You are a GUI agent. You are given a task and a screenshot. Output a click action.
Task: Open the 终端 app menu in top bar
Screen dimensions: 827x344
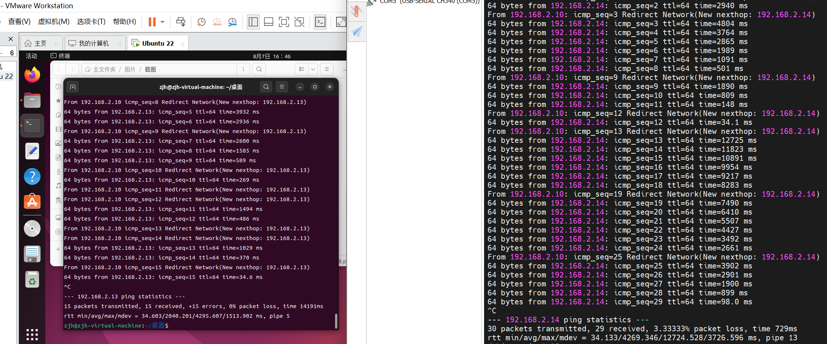point(60,56)
